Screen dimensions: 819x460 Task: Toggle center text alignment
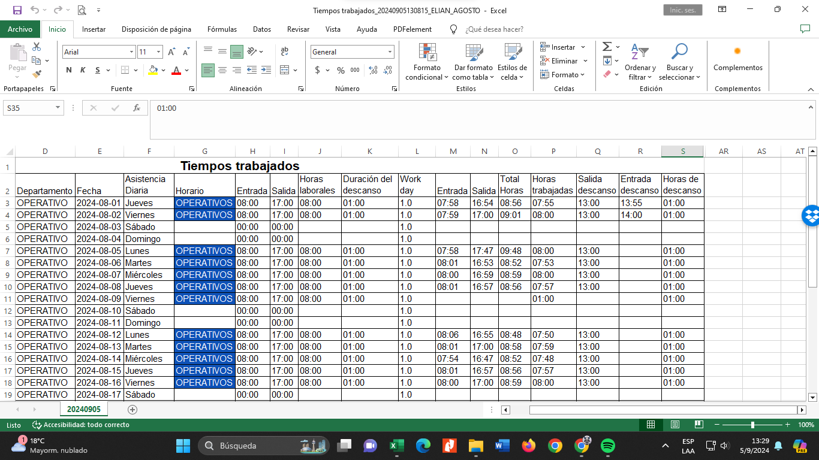[x=222, y=70]
